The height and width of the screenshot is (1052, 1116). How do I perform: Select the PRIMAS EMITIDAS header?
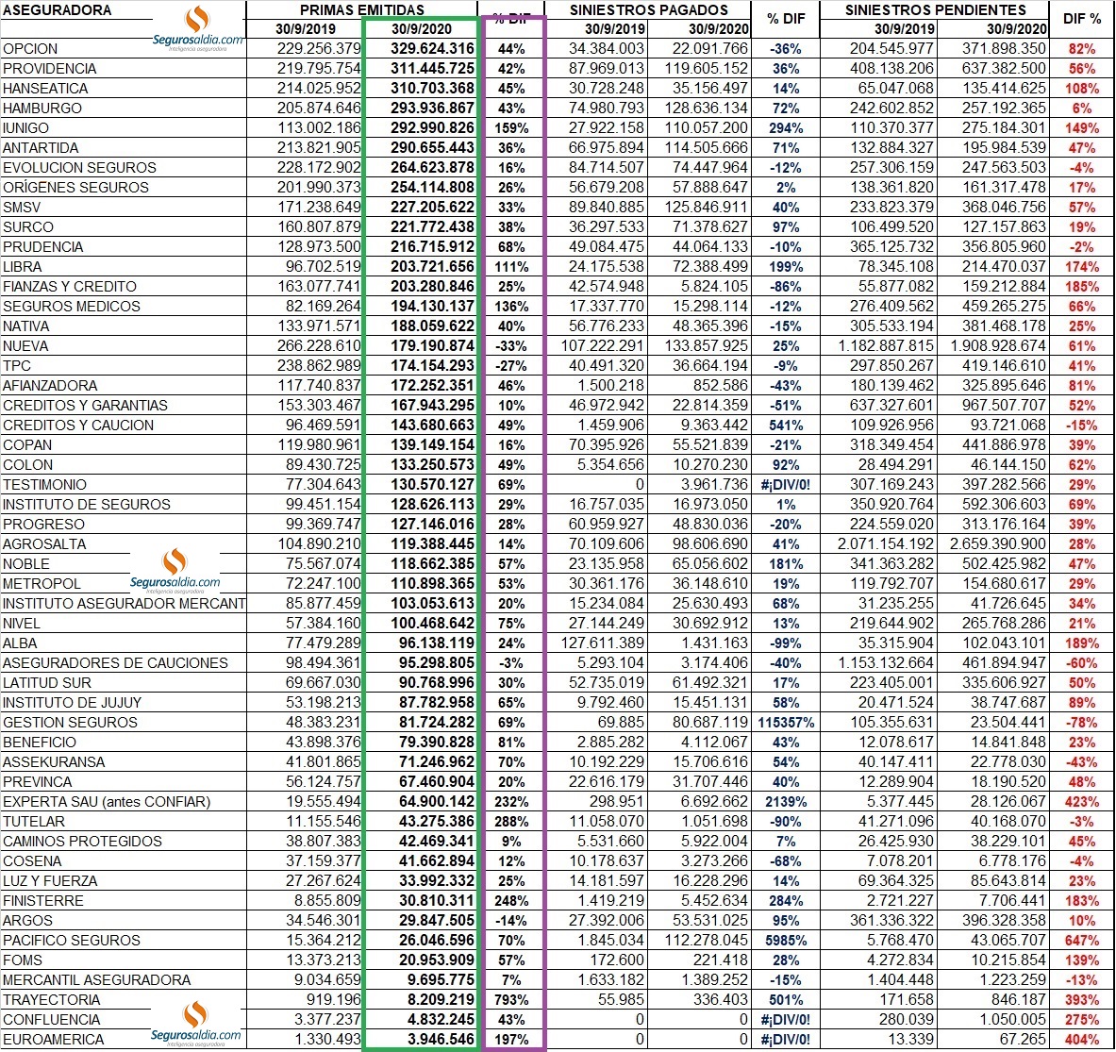point(362,10)
